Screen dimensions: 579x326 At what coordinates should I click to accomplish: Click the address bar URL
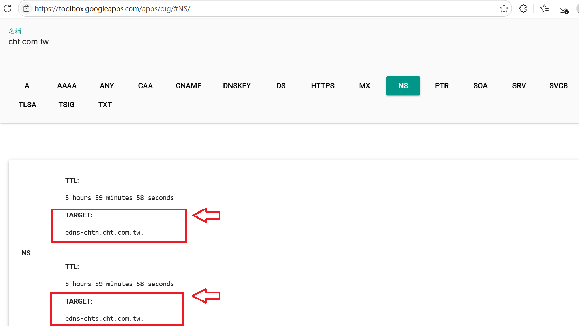click(112, 9)
